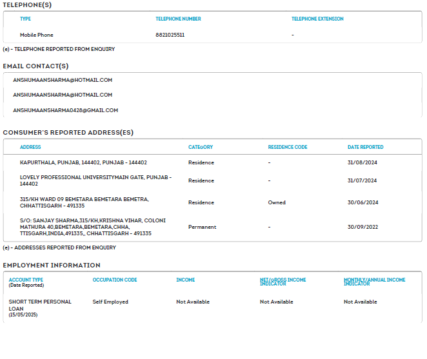Select the Owned residence code value

277,202
